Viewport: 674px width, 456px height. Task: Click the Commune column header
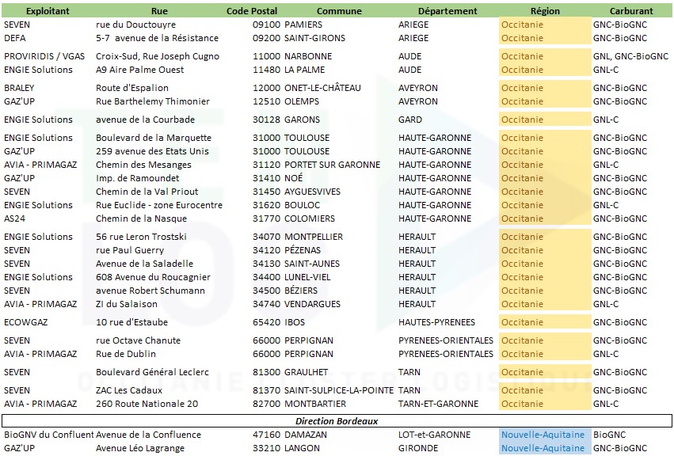[x=339, y=11]
